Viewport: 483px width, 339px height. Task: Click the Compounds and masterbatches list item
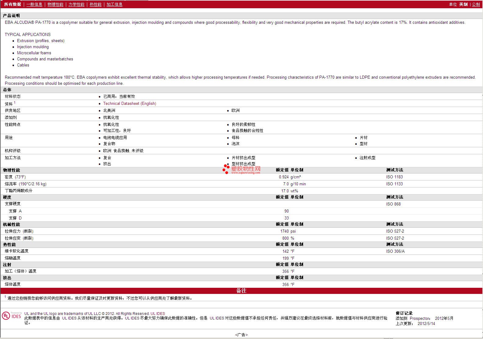pos(45,59)
